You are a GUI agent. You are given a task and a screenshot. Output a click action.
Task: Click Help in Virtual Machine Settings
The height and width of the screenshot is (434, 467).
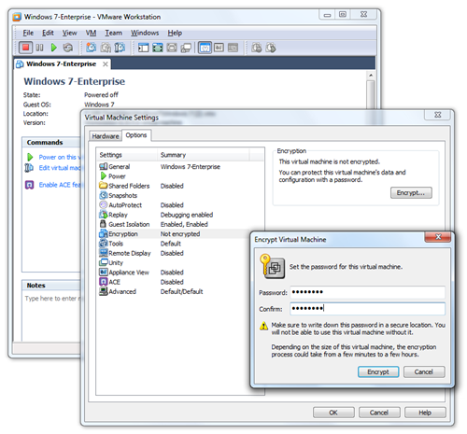[x=425, y=413]
